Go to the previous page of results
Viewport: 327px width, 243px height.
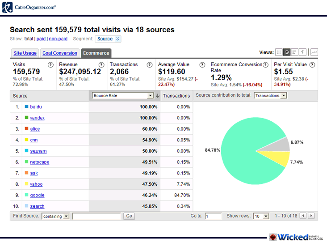coord(303,216)
